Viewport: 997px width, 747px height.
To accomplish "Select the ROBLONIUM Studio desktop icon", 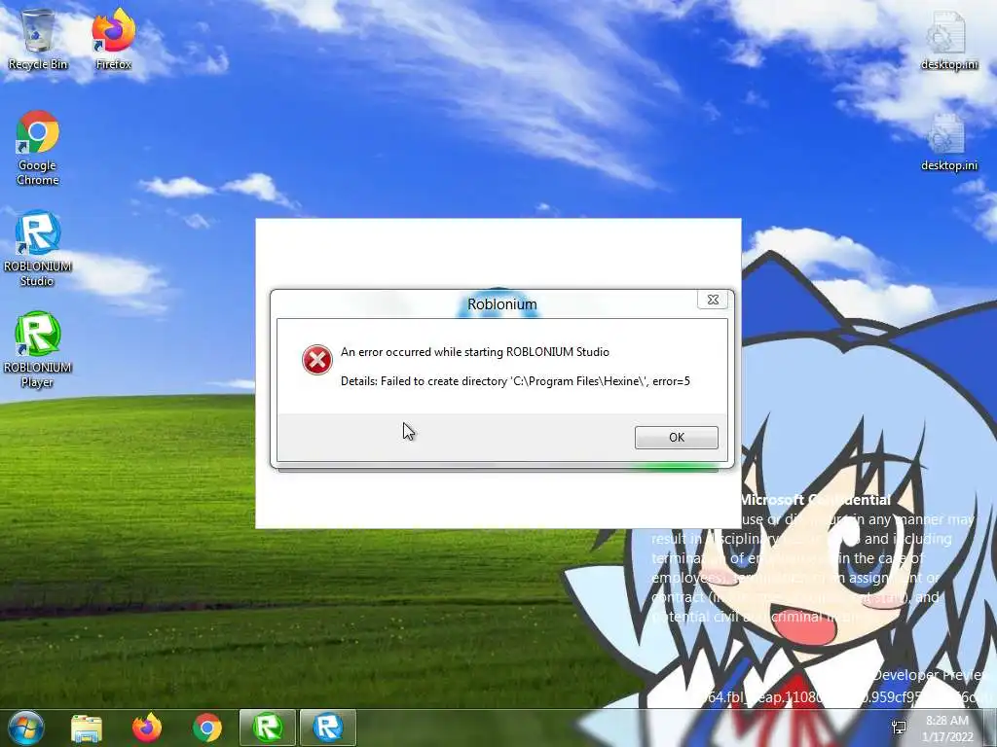I will [38, 249].
